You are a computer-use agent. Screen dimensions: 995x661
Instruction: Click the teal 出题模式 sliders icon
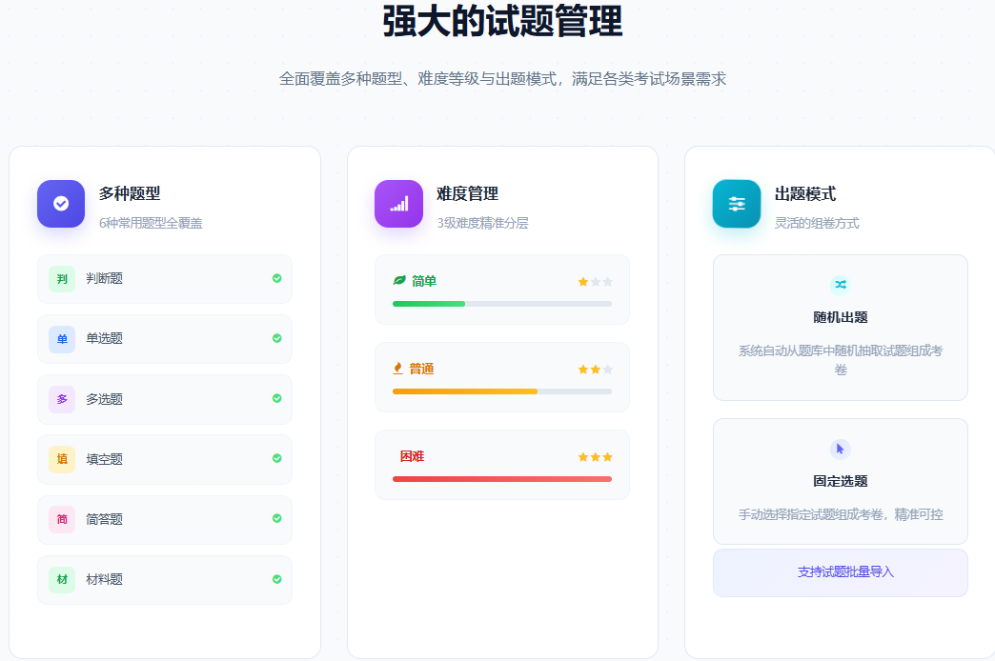coord(737,204)
